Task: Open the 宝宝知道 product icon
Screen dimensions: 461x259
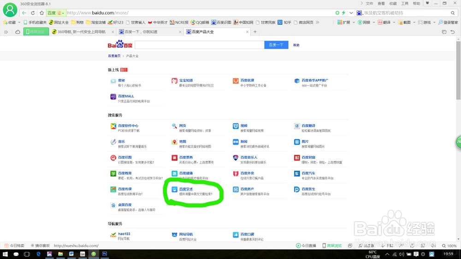Action: point(174,81)
